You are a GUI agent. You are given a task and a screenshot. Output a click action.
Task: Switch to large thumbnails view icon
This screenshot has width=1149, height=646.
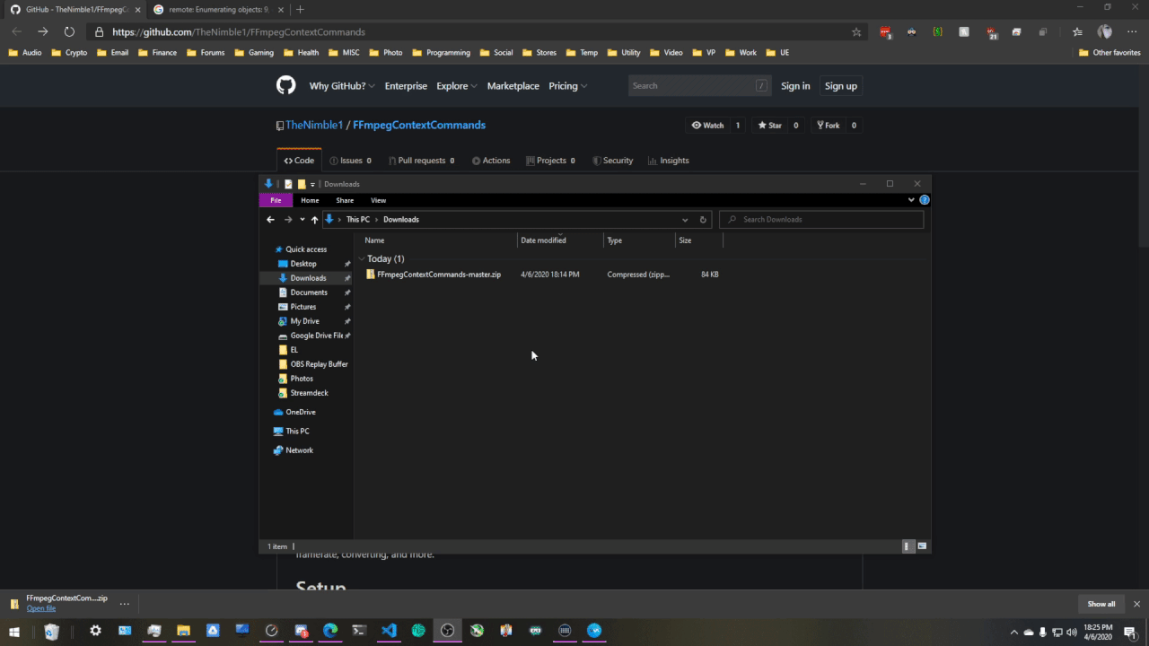pos(922,546)
